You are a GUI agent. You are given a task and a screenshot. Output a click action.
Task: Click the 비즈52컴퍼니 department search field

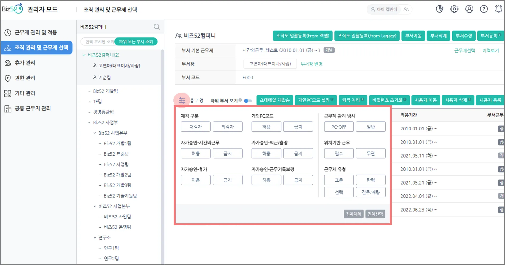point(116,27)
